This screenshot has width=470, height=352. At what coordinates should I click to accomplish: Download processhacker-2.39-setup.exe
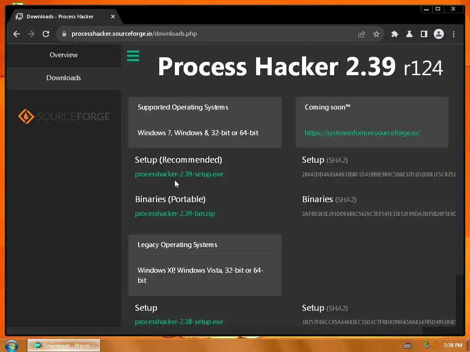click(179, 174)
